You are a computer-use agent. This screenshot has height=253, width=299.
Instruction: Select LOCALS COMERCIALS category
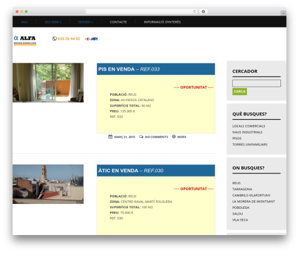click(x=249, y=126)
